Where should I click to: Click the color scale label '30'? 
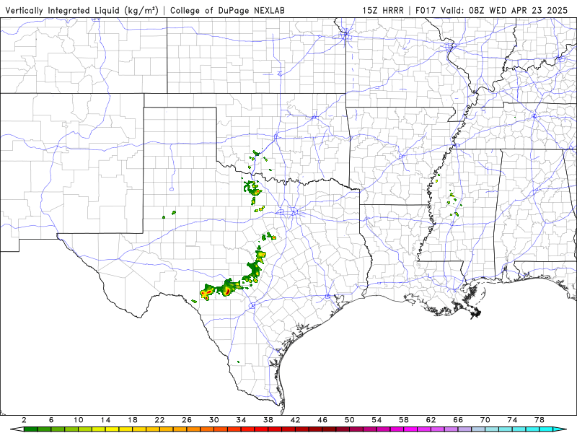214,420
